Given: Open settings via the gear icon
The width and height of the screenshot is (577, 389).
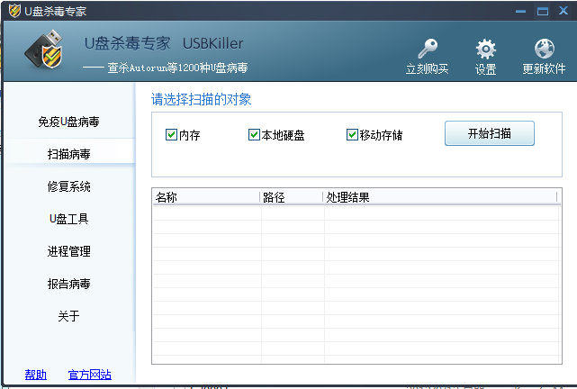Looking at the screenshot, I should (x=485, y=50).
